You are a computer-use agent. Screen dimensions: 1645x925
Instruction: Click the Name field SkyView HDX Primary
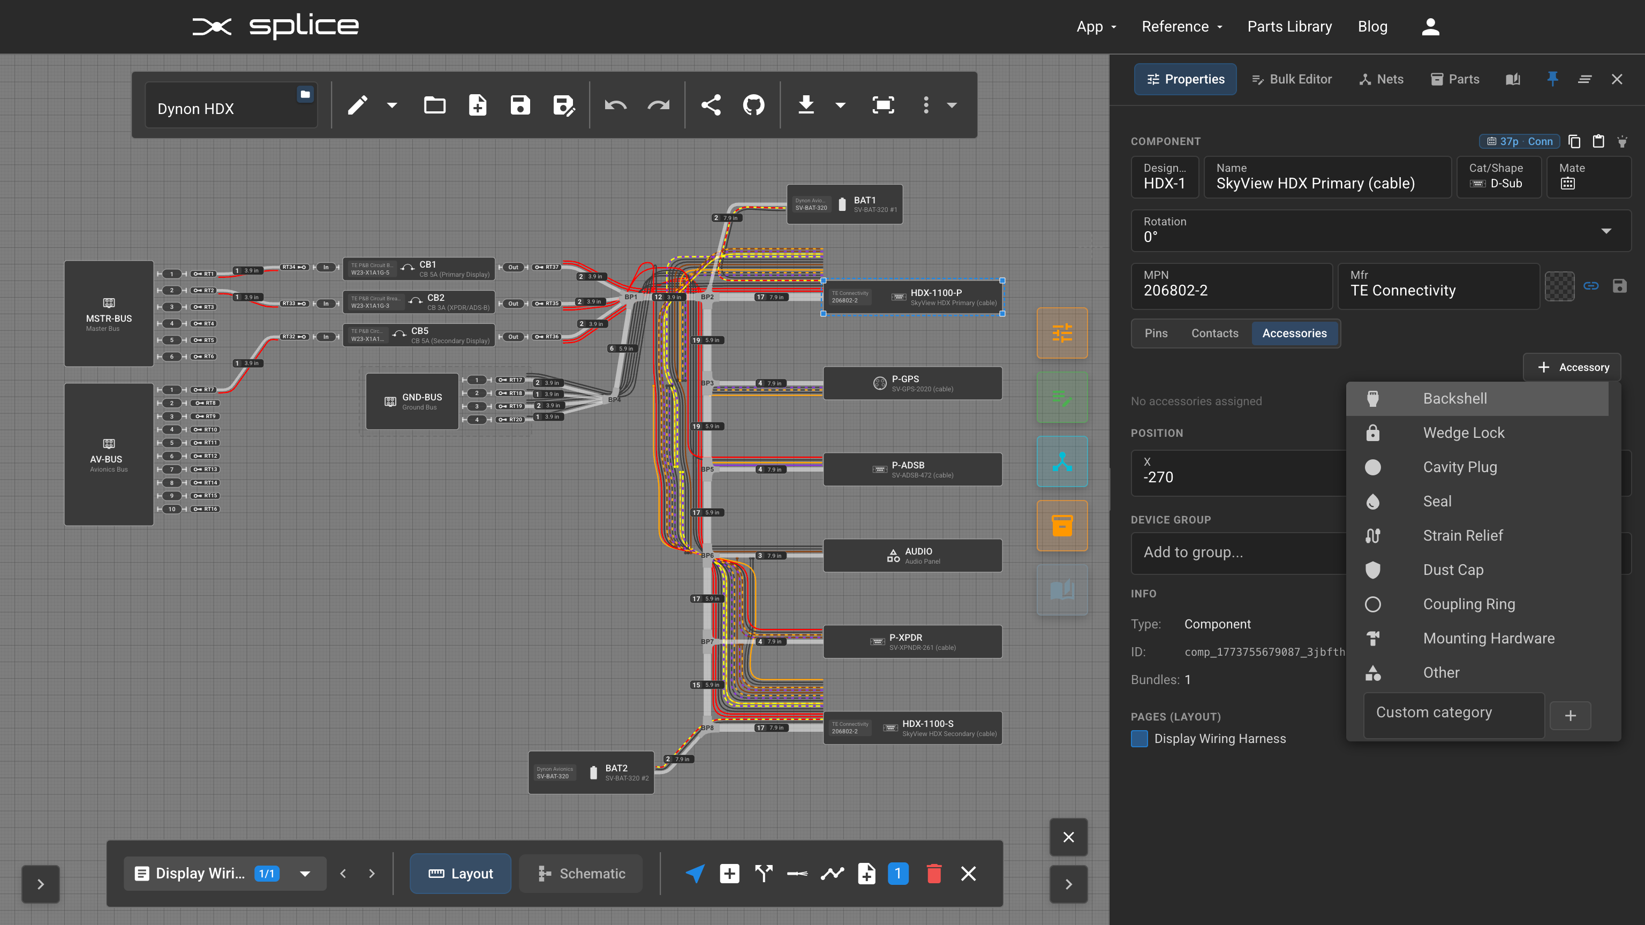tap(1327, 177)
